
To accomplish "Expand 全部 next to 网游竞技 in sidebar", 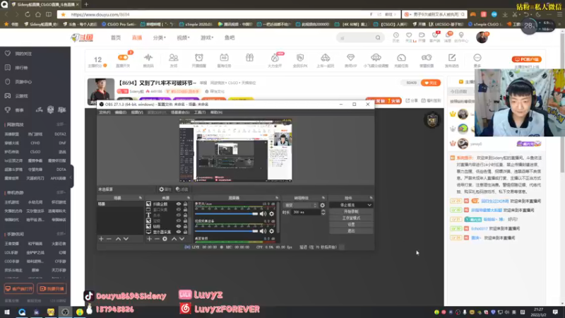I will pyautogui.click(x=61, y=124).
